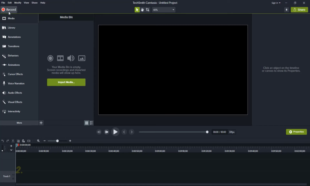Click the add media plus icon
Viewport: 310px width, 186px height.
click(x=41, y=123)
